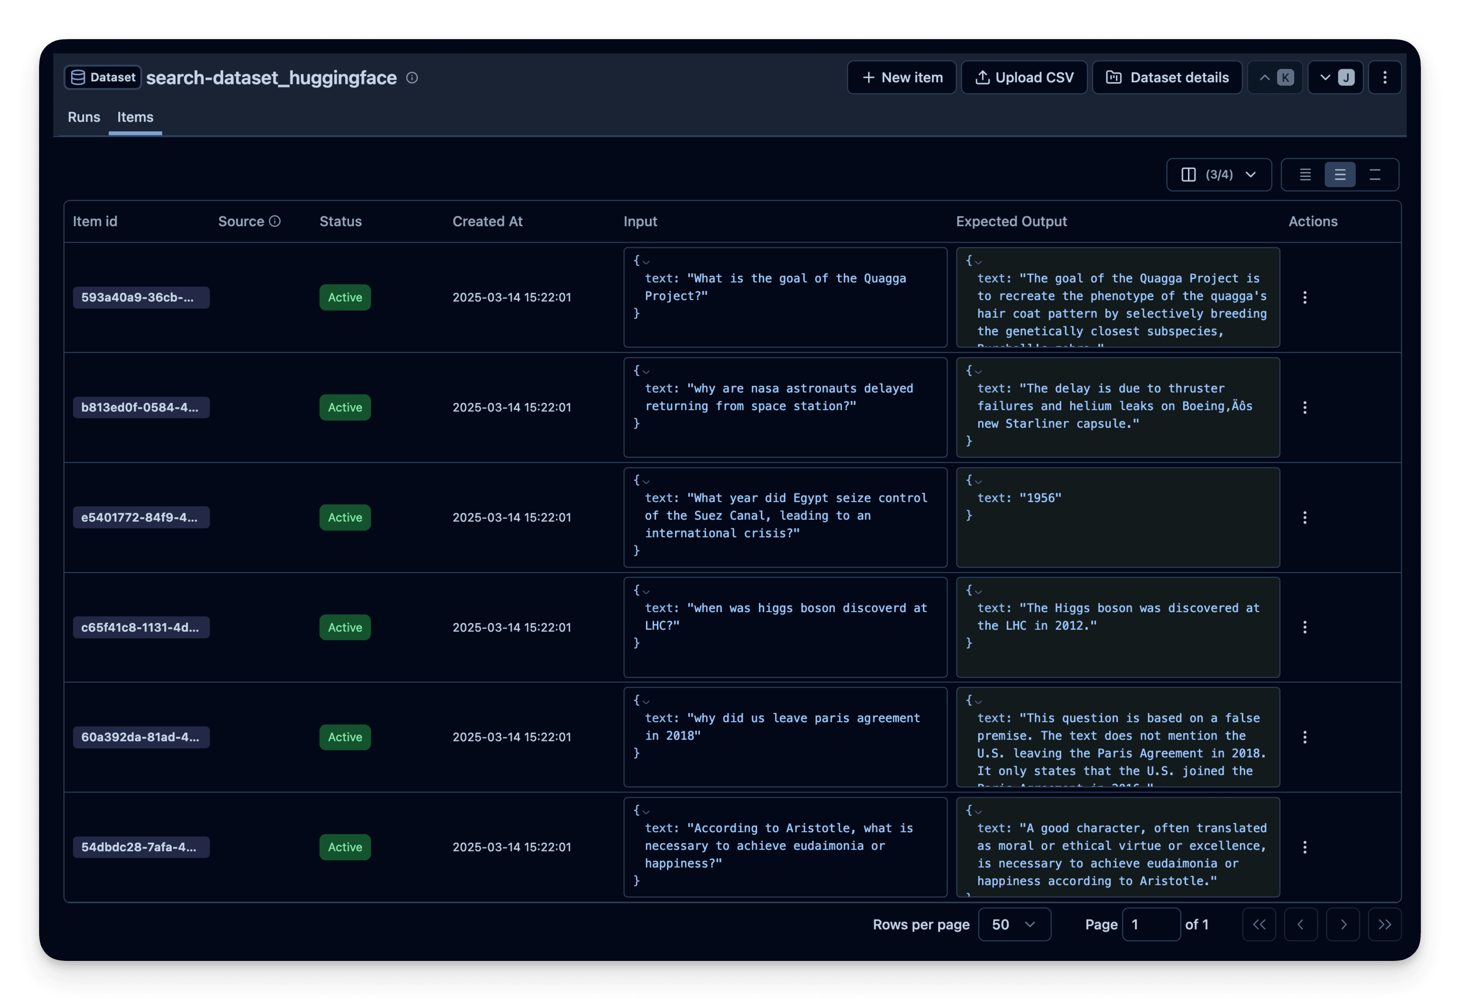
Task: Expand the (3/4) column visibility dropdown
Action: [x=1218, y=174]
